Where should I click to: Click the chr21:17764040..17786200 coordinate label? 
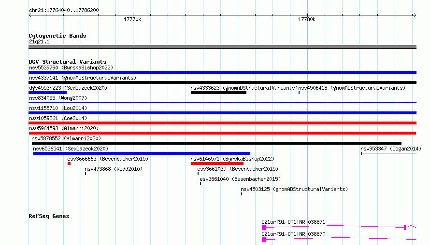tap(64, 10)
